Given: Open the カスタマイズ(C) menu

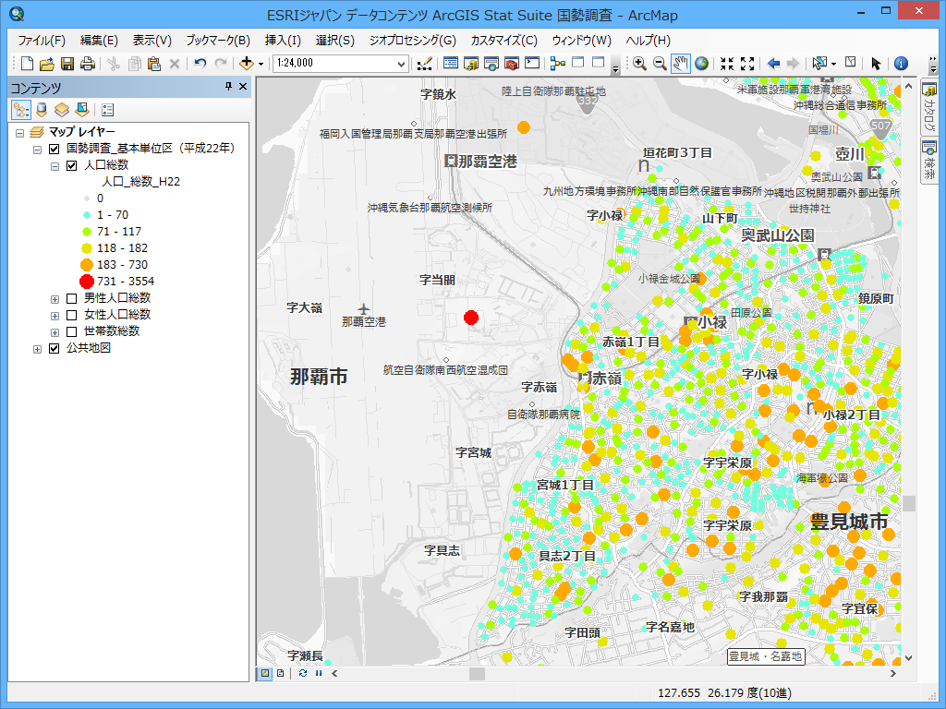Looking at the screenshot, I should tap(503, 41).
